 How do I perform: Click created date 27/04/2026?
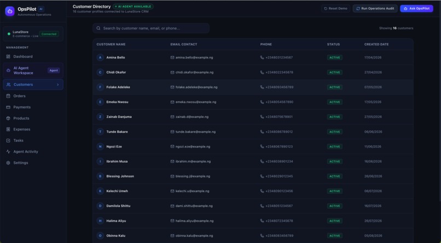click(373, 73)
